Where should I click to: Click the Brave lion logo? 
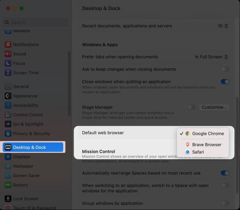pyautogui.click(x=188, y=144)
